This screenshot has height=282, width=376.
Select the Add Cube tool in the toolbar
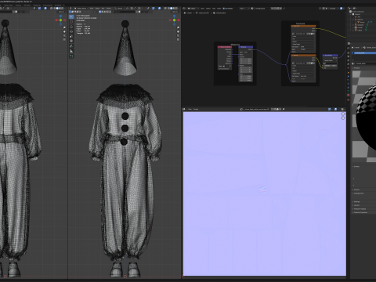pyautogui.click(x=71, y=56)
